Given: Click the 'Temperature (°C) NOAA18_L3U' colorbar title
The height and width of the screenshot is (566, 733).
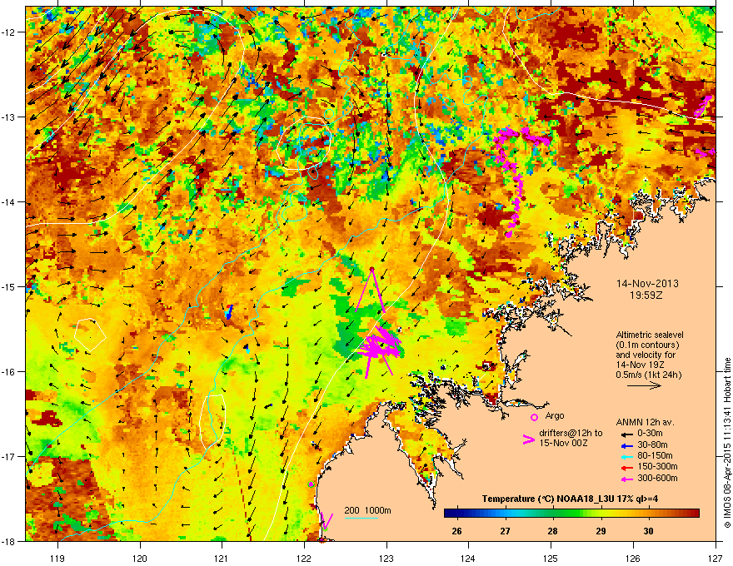Looking at the screenshot, I should [570, 499].
